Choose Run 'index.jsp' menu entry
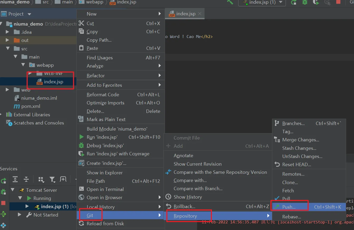This screenshot has width=354, height=230. point(120,137)
